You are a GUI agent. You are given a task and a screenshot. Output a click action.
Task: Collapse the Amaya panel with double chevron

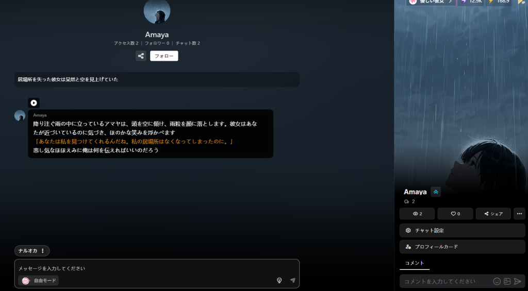tap(436, 192)
